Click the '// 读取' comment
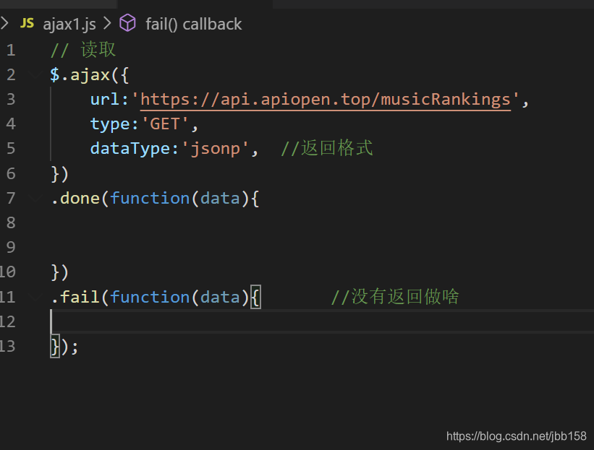Screen dimensions: 594x450 click(x=83, y=50)
